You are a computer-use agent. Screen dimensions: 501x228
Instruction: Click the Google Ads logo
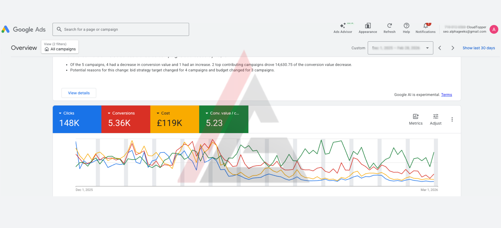click(x=23, y=29)
